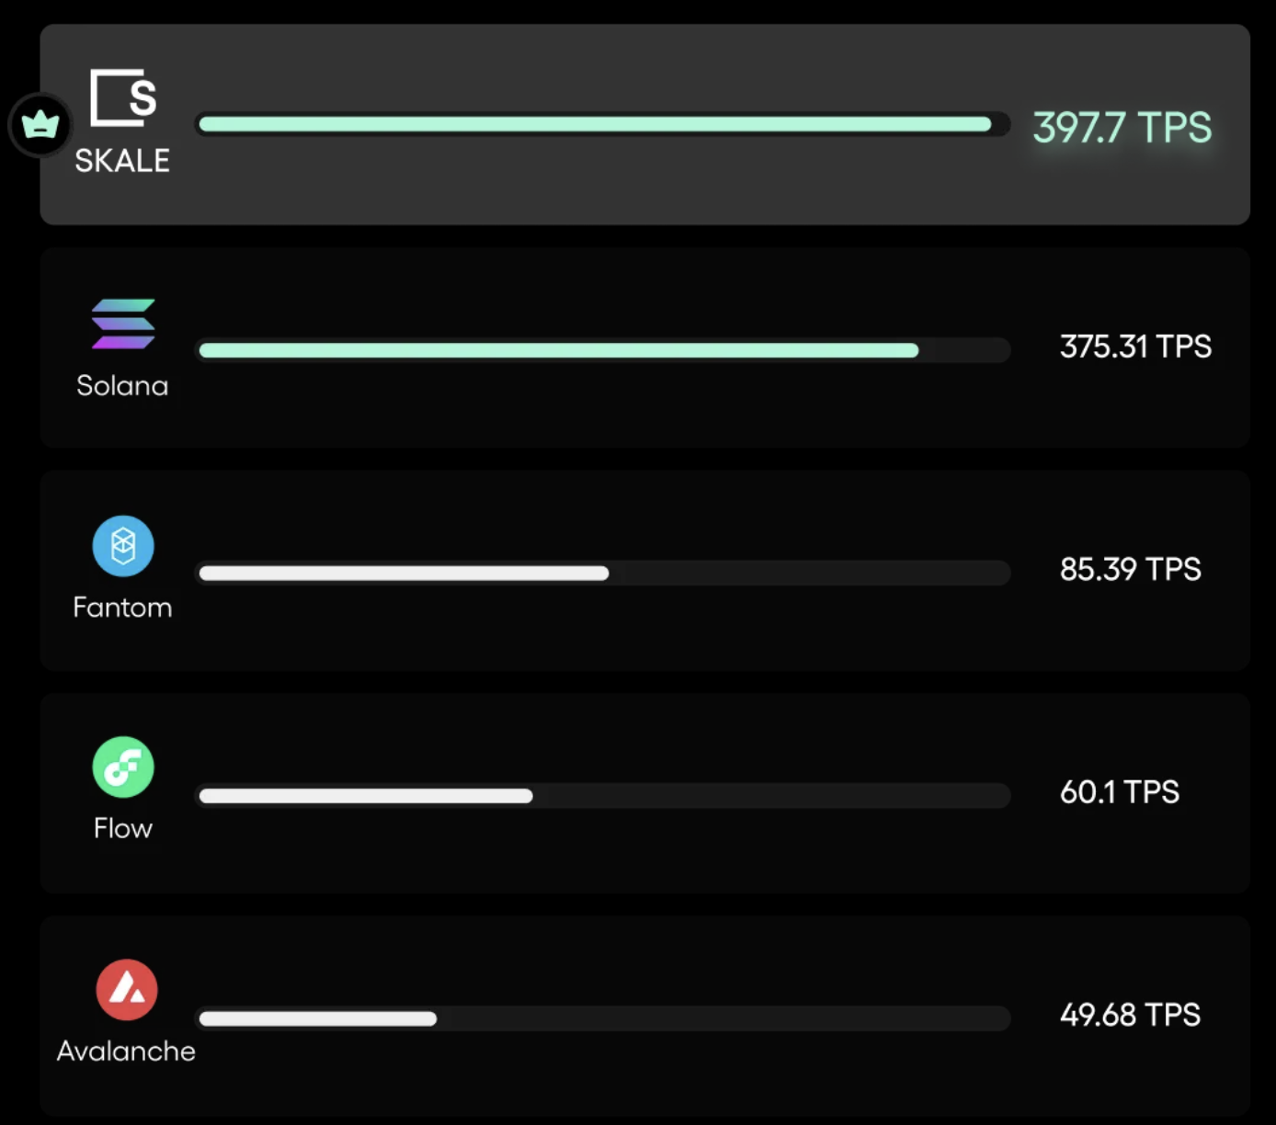The height and width of the screenshot is (1125, 1276).
Task: Click the Flow white progress bar
Action: (366, 796)
